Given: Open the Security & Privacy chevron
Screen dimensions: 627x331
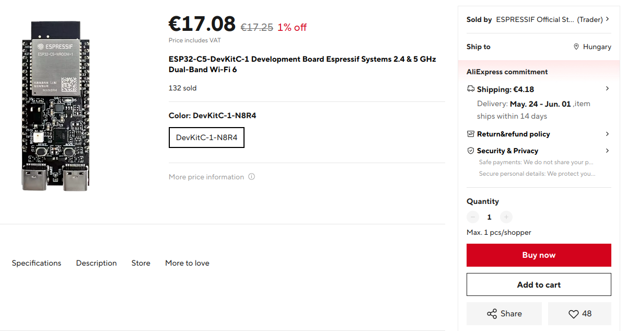Looking at the screenshot, I should 607,151.
